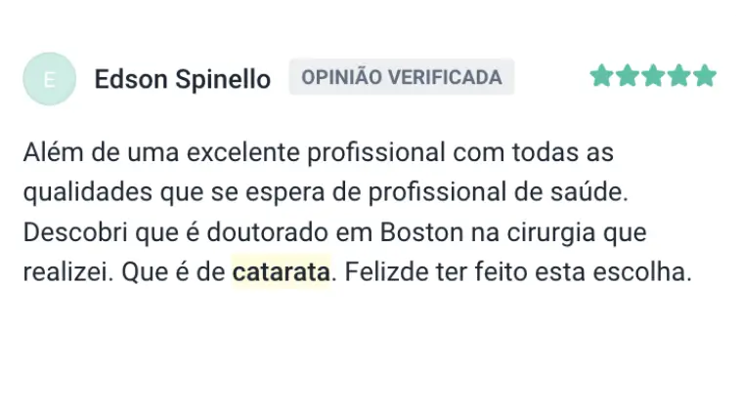Select the first star in the rating
The width and height of the screenshot is (741, 408).
pyautogui.click(x=601, y=76)
